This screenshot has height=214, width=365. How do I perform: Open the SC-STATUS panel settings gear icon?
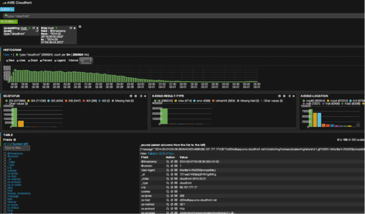(135, 97)
